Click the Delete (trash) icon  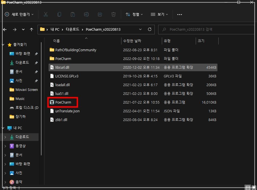113,14
